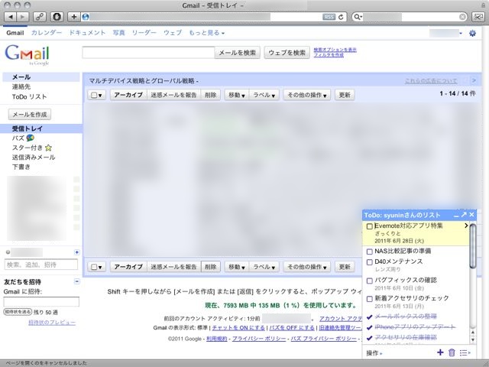
Task: Click the ウェブを検索 button
Action: 287,53
